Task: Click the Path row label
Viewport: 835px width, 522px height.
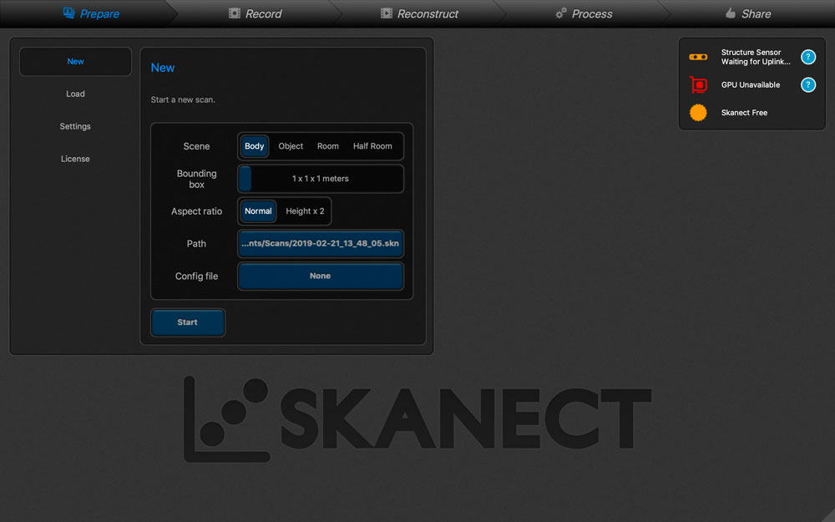Action: tap(196, 243)
